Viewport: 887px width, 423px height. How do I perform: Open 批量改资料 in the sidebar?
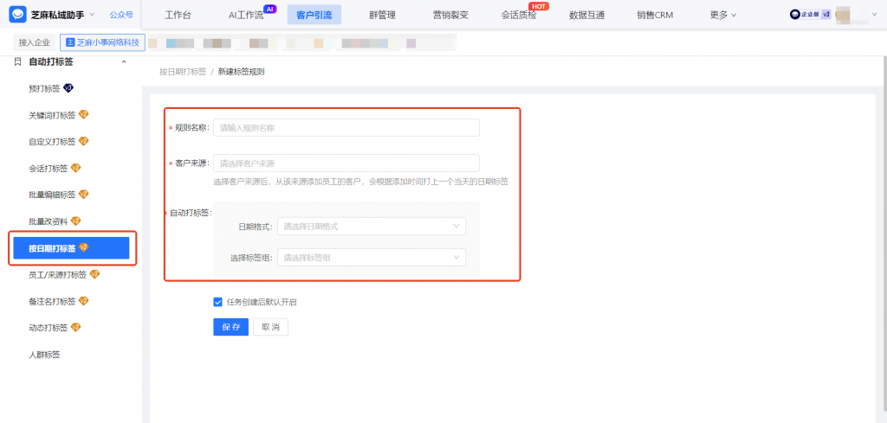pyautogui.click(x=49, y=221)
